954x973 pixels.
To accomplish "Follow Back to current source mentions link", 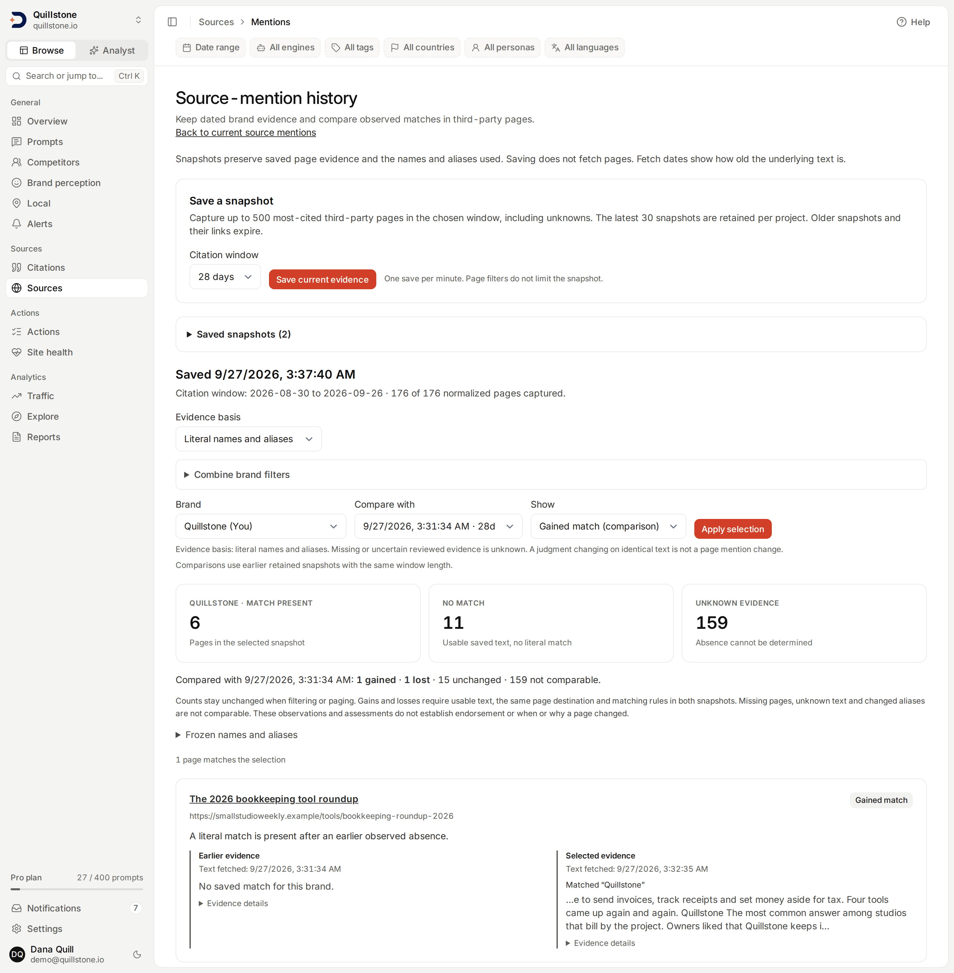I will [245, 133].
